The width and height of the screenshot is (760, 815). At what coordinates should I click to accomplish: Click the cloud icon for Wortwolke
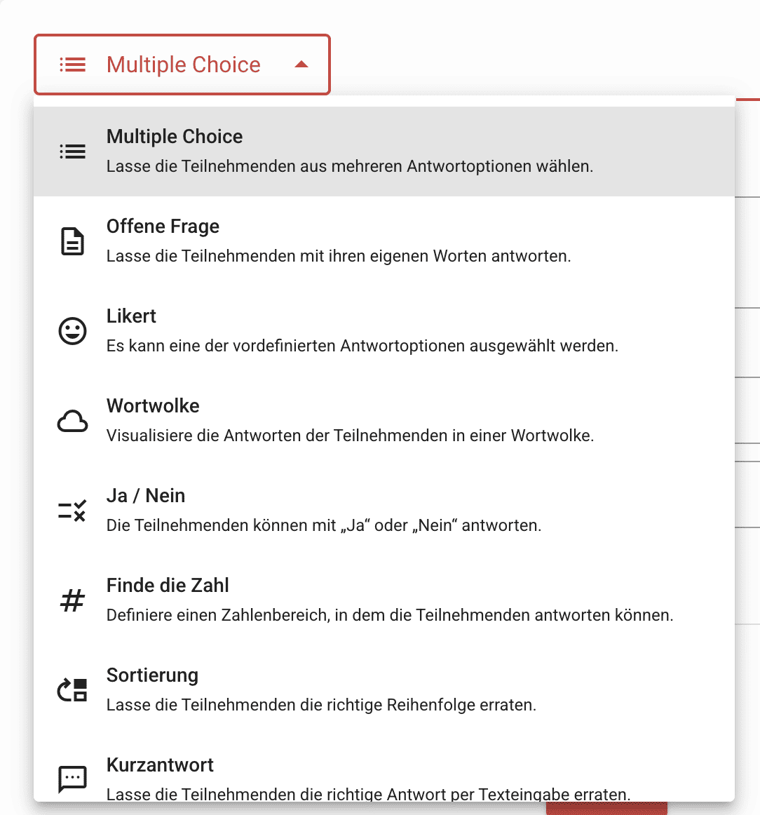pyautogui.click(x=72, y=421)
